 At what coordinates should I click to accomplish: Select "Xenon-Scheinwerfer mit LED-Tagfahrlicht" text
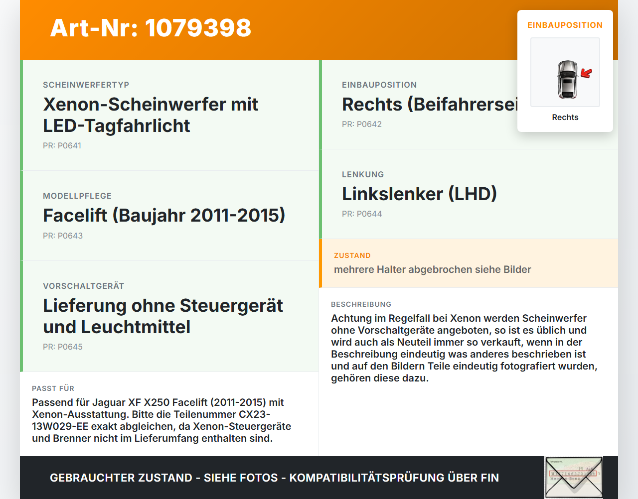click(x=151, y=115)
